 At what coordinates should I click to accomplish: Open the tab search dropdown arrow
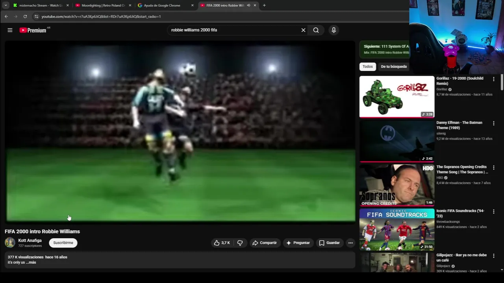point(6,5)
